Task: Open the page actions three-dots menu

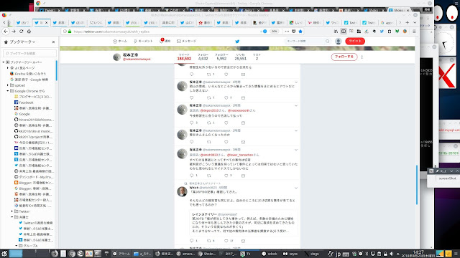Action: [x=287, y=32]
